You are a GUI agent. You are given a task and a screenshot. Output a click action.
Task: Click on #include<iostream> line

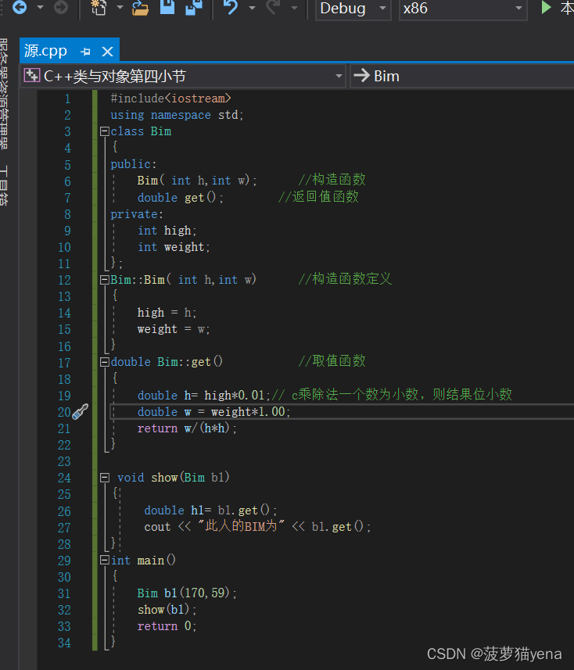[x=170, y=99]
